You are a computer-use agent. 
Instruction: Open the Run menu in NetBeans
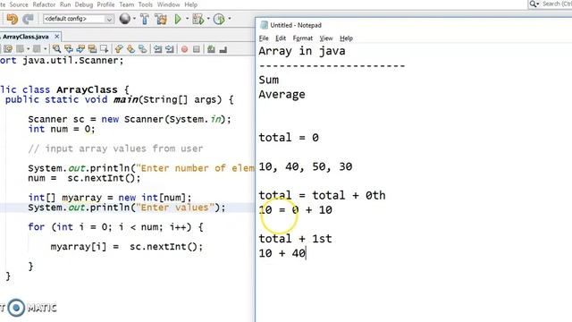(65, 4)
